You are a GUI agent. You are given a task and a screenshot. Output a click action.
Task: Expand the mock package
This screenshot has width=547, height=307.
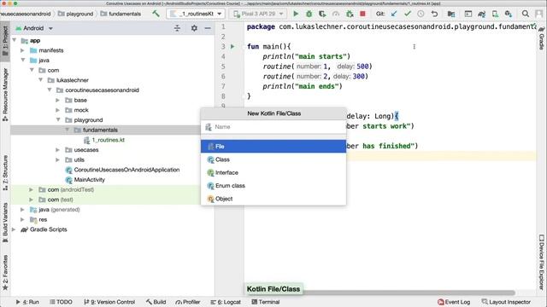[x=57, y=110]
